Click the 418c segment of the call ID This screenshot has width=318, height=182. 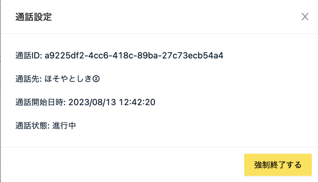pyautogui.click(x=123, y=55)
